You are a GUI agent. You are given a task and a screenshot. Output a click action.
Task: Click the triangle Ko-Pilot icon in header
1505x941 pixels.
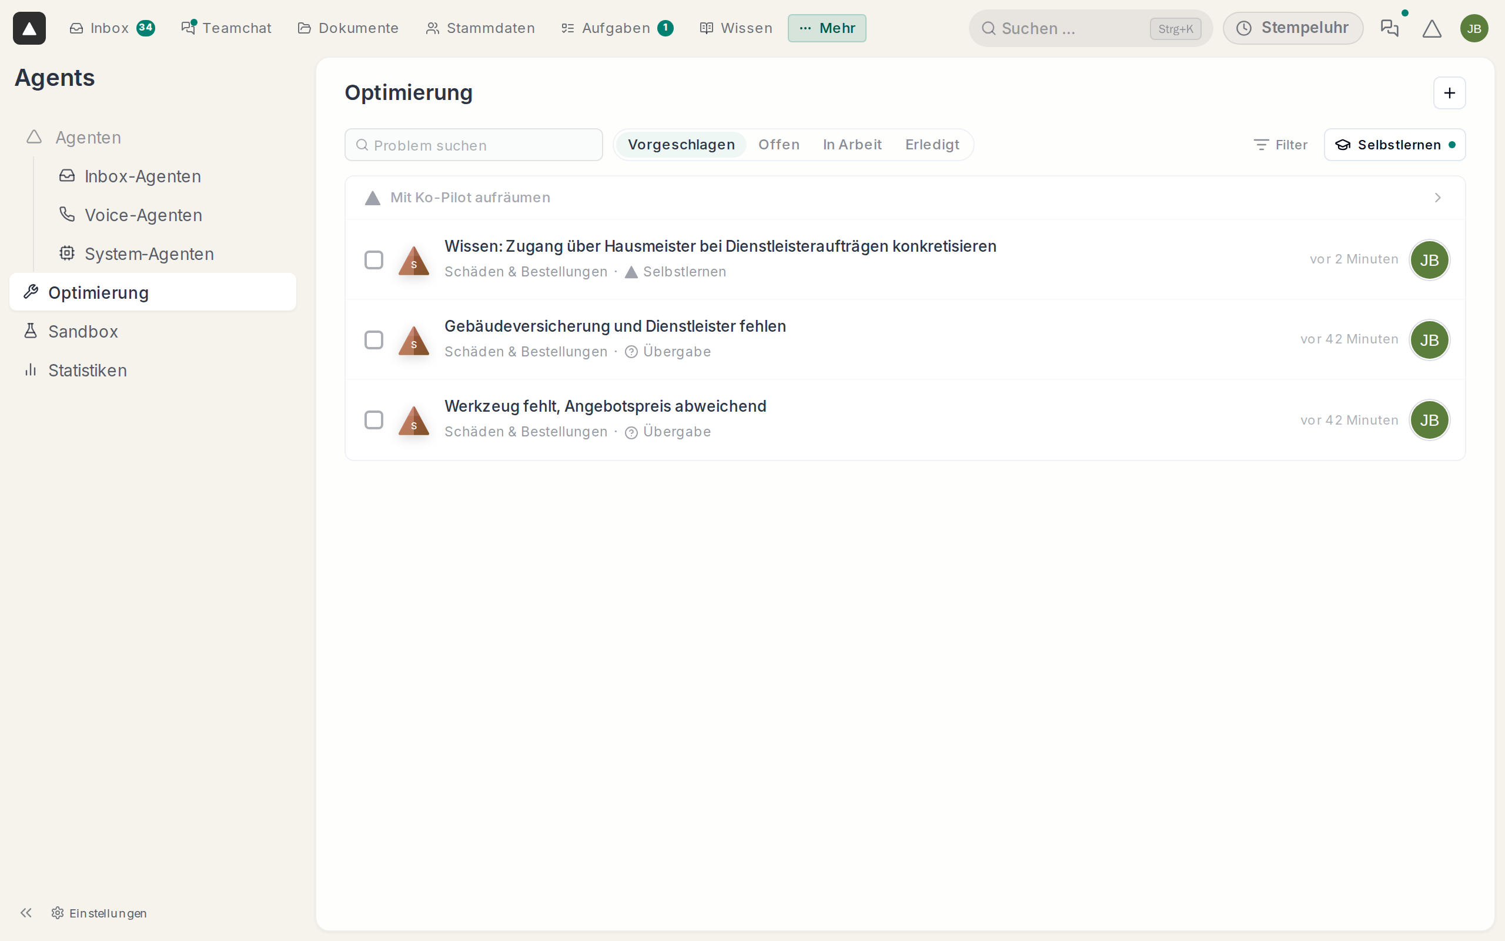[x=1432, y=29]
